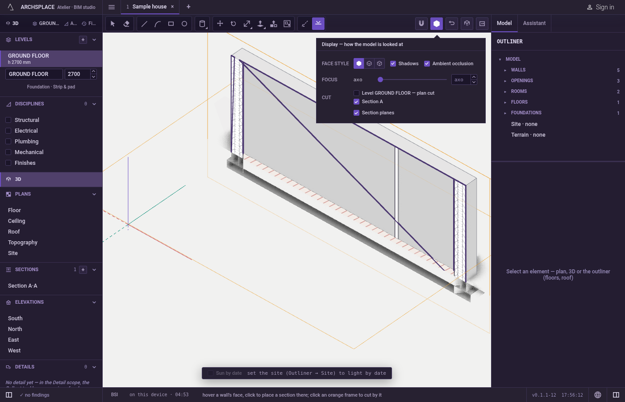
Task: Enable Level GROUND FLOOR plan cut
Action: pos(357,93)
